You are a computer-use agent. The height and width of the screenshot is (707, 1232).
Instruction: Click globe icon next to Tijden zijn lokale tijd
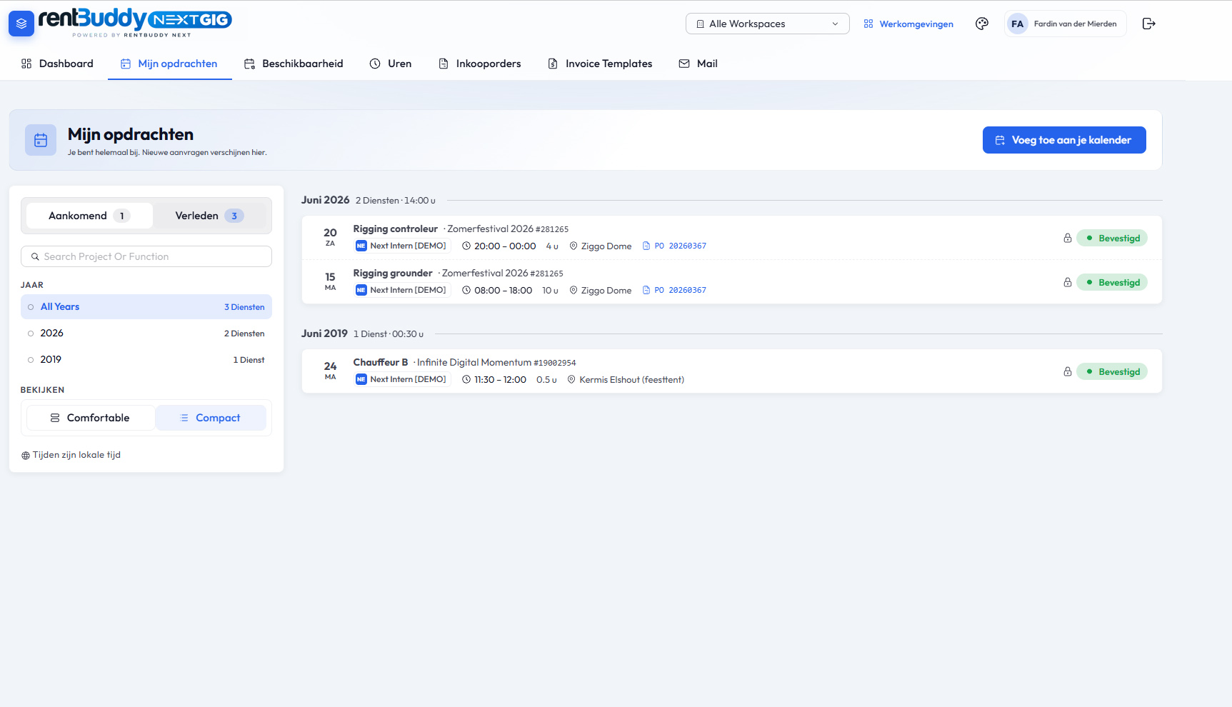pyautogui.click(x=26, y=456)
